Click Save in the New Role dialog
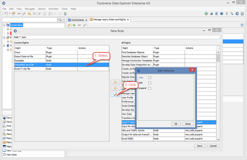This screenshot has width=247, height=160. [199, 146]
